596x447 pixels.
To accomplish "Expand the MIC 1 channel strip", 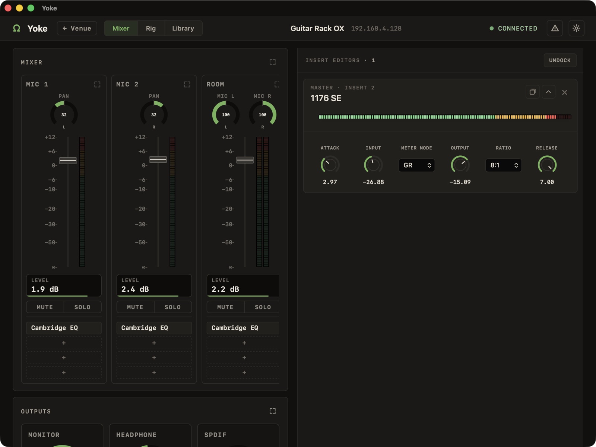I will tap(97, 85).
